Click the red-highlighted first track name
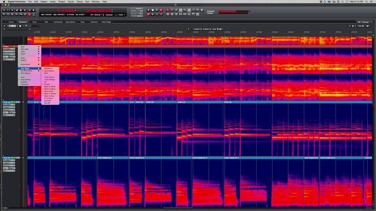The image size is (376, 211). click(6, 46)
